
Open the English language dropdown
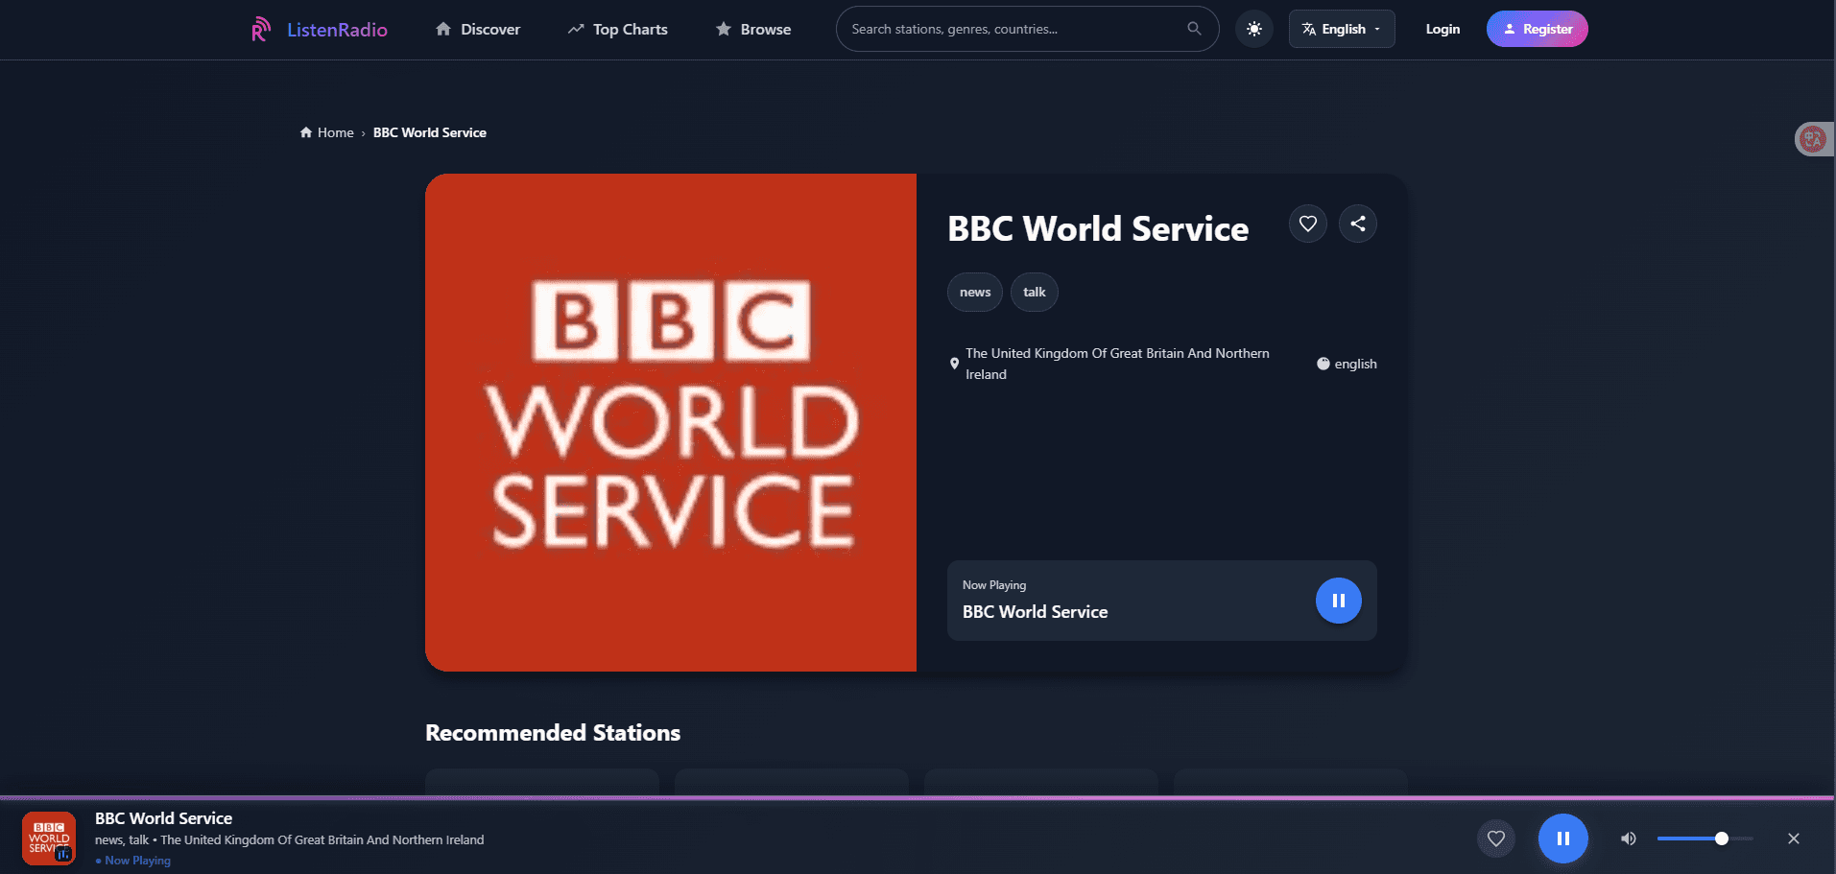click(x=1341, y=29)
